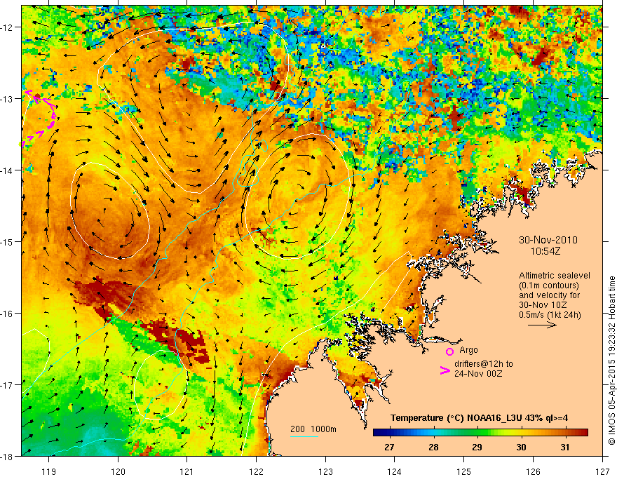Click the IMOS copyright timestamp text
The width and height of the screenshot is (617, 477).
[611, 362]
